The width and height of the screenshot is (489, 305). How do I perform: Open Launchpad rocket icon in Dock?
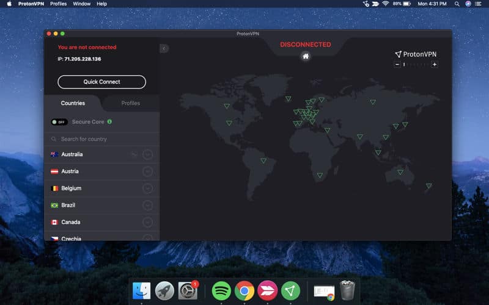[164, 290]
